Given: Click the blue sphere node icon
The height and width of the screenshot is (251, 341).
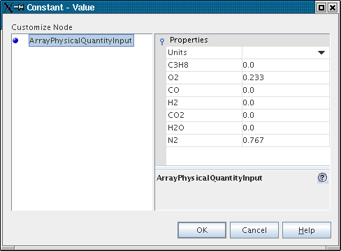Looking at the screenshot, I should (15, 40).
